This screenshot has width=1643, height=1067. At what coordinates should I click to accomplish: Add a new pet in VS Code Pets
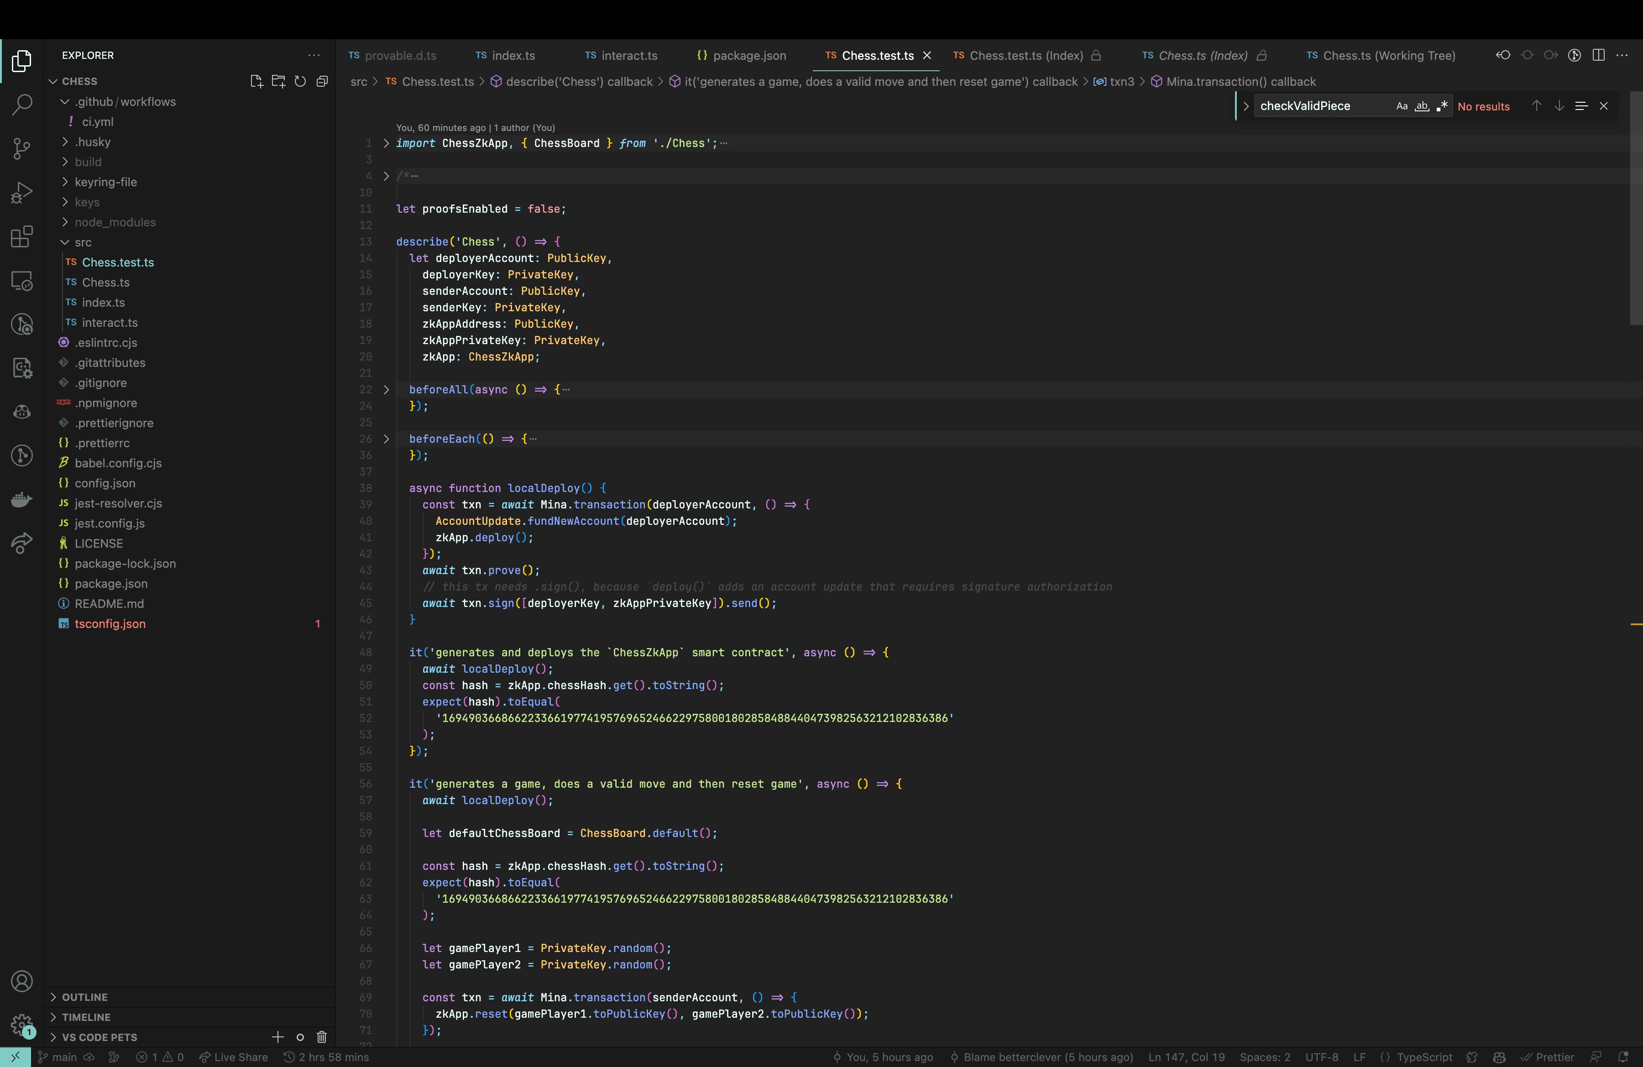pyautogui.click(x=277, y=1036)
